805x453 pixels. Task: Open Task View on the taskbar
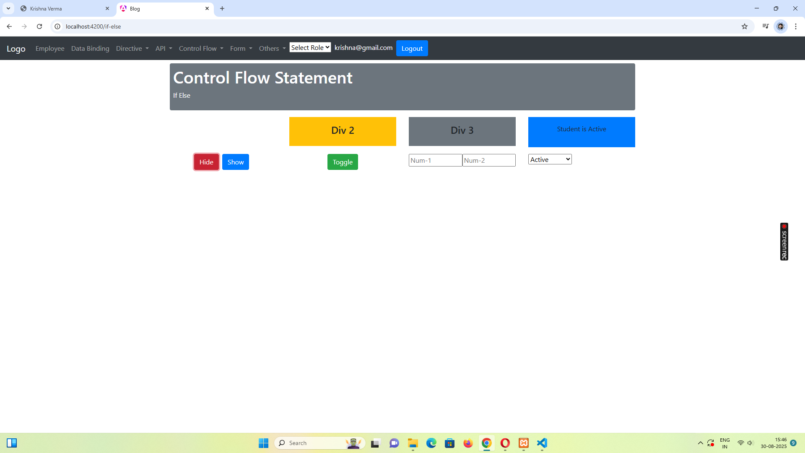(375, 443)
